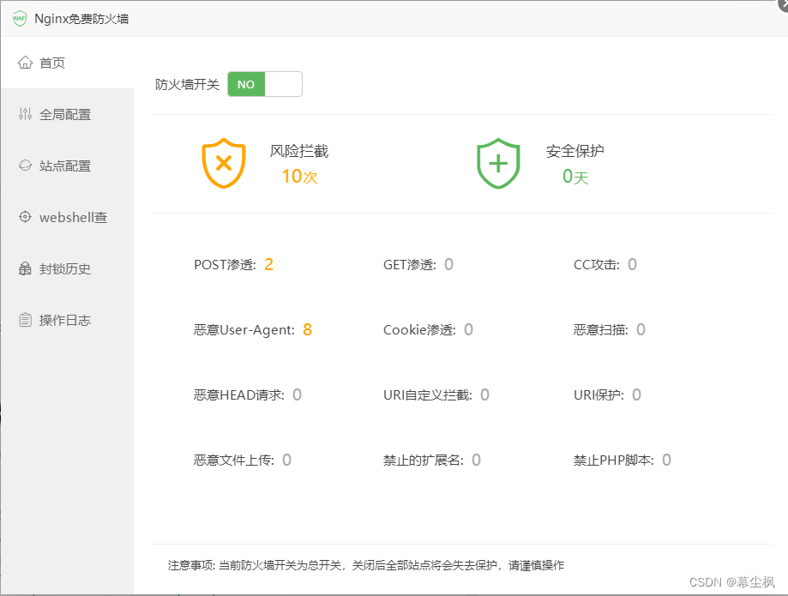Click the WAF shield logo in the header

pyautogui.click(x=19, y=17)
